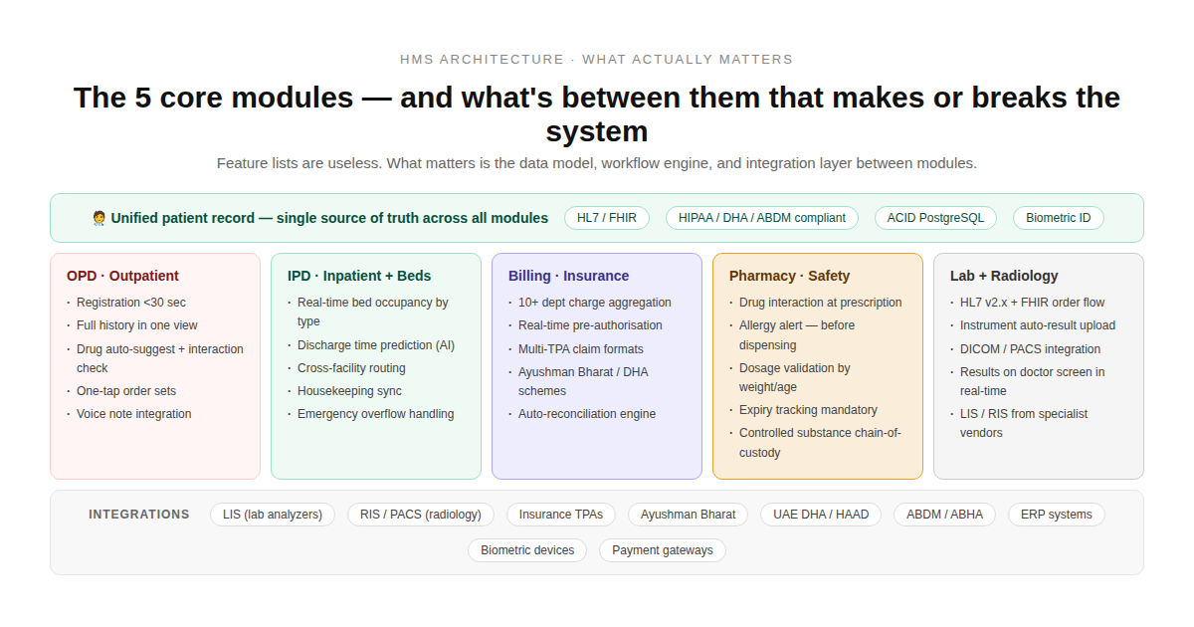Click 'LIS / RIS from specialist vendors' item
Image resolution: width=1194 pixels, height=627 pixels.
coord(1024,423)
